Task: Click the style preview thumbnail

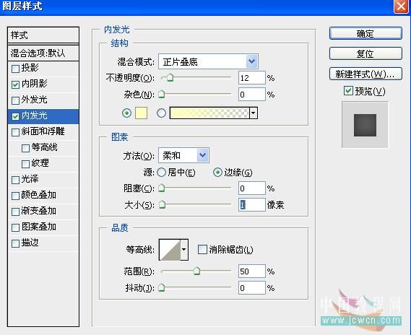Action: coord(365,125)
